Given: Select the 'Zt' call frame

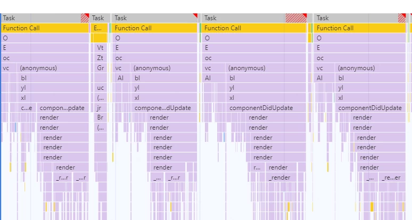Looking at the screenshot, I should pos(100,58).
